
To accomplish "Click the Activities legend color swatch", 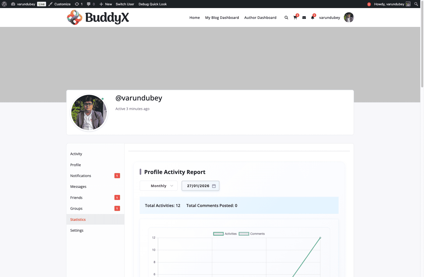I will click(x=218, y=234).
